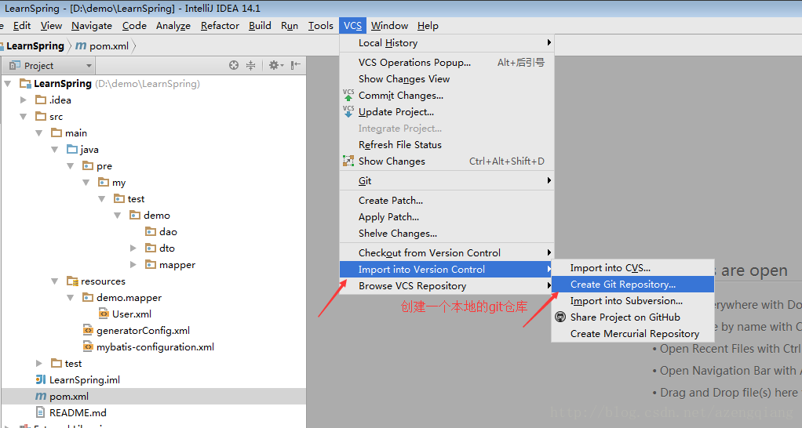This screenshot has height=428, width=802.
Task: Open the Help menu
Action: coord(428,26)
